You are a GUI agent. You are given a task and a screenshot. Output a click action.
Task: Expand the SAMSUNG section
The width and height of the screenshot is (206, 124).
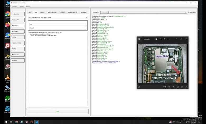18,20
